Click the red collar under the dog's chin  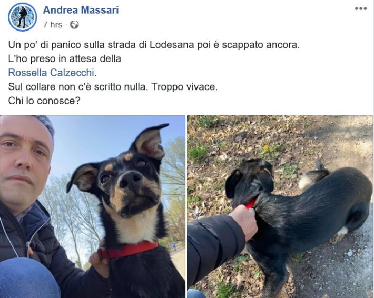tap(129, 250)
